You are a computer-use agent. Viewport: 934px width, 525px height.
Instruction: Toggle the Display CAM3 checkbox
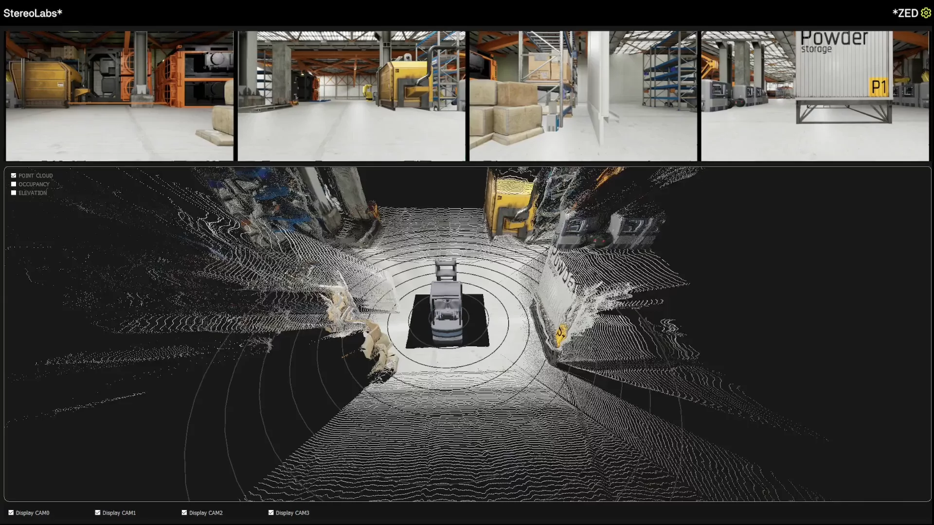click(271, 512)
